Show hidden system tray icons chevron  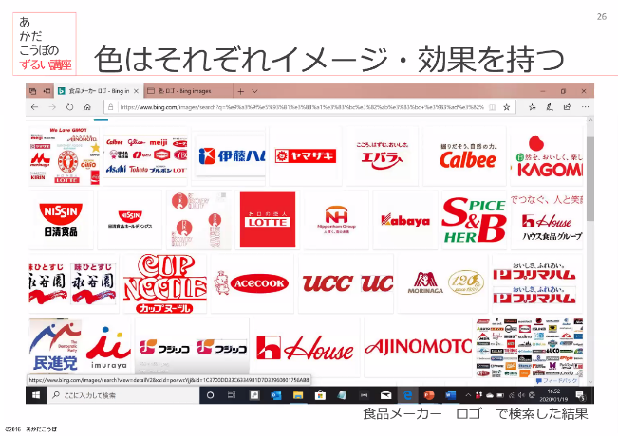point(468,395)
